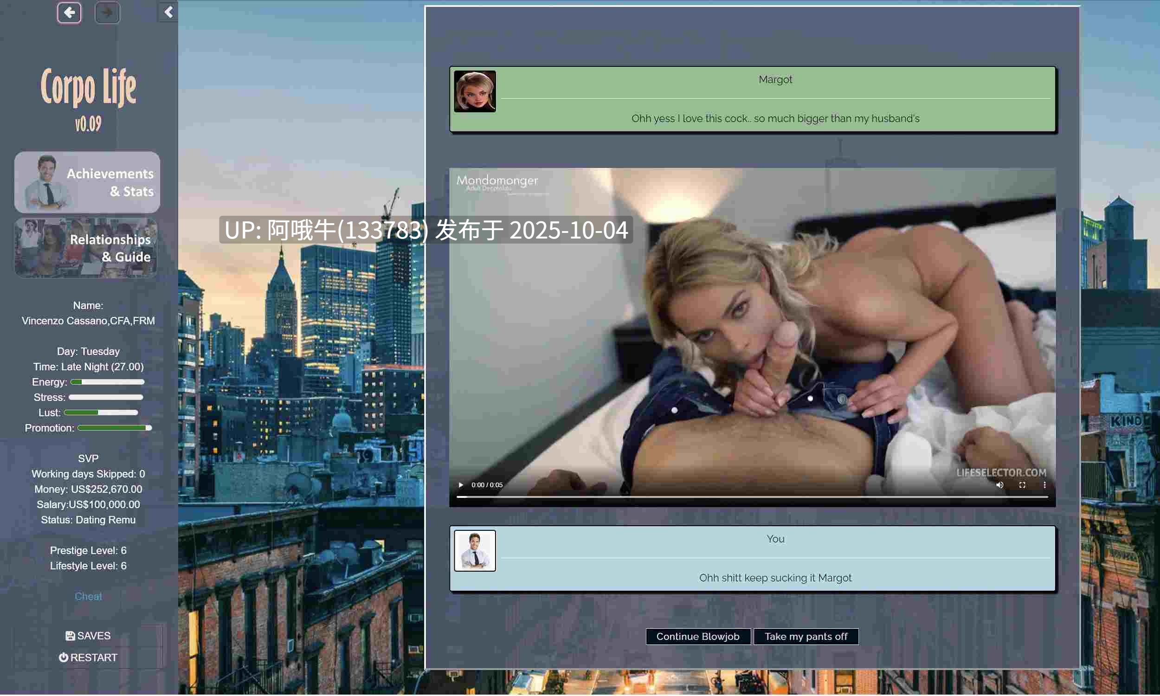Click the Promotion progress bar
The width and height of the screenshot is (1160, 696).
115,428
